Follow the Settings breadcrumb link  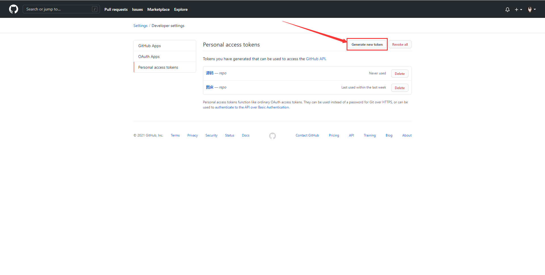tap(141, 26)
